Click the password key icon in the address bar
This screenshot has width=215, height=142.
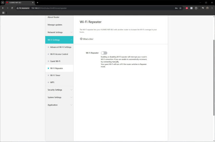[176, 8]
